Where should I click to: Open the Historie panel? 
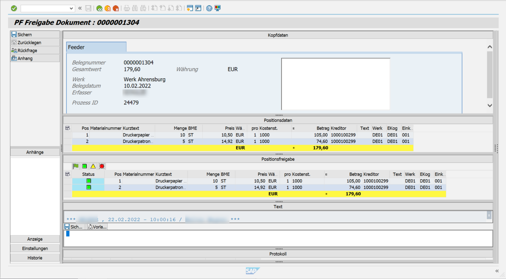click(x=35, y=257)
